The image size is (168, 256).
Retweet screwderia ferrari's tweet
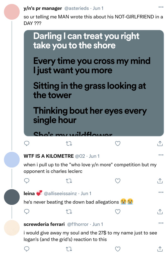[69, 249]
